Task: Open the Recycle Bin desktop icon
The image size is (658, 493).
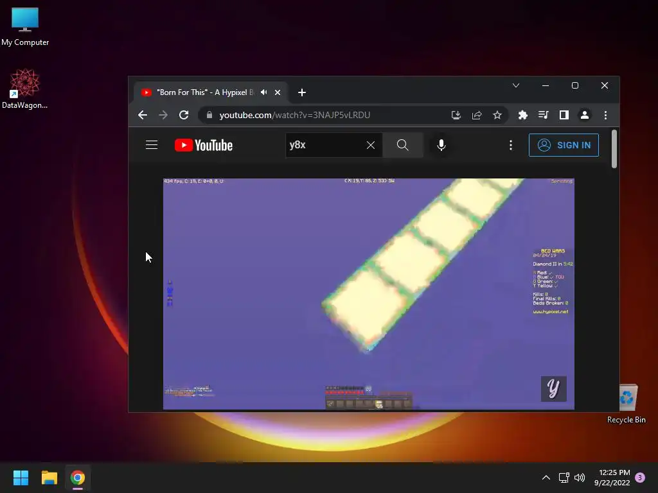Action: coord(626,404)
